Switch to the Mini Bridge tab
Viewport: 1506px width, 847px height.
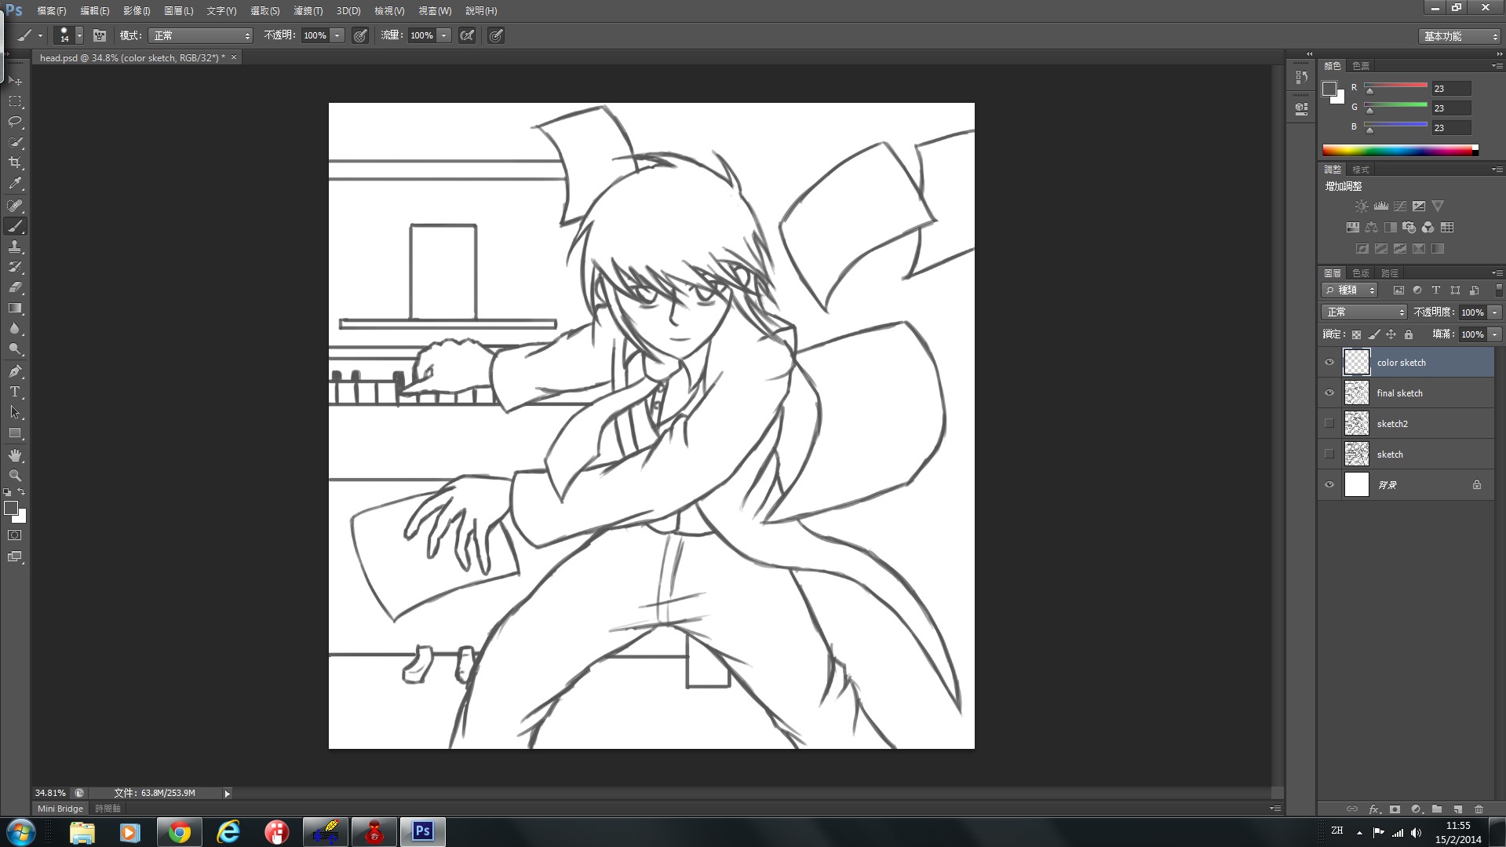pyautogui.click(x=60, y=809)
